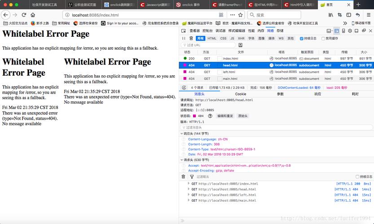Activate the devtools element picker
374x224 pixels.
(184, 31)
